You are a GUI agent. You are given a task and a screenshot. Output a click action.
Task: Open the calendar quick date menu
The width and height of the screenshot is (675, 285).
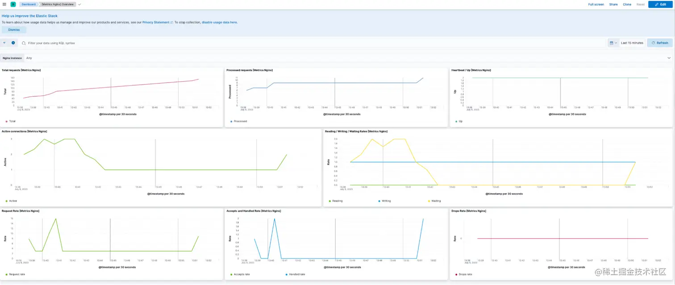613,43
